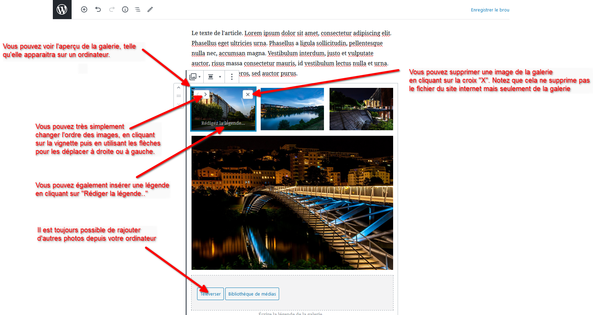Click Enregistrer le brouillon link
Screen dimensions: 593x315
pos(490,10)
